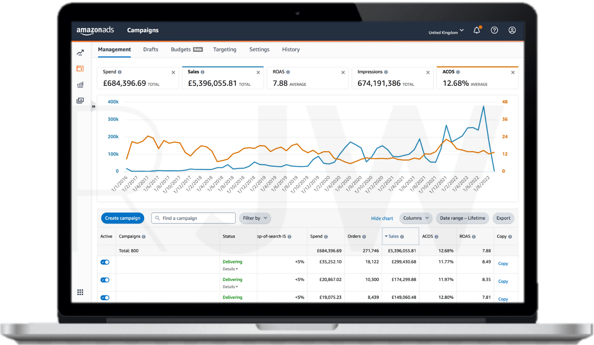This screenshot has height=345, width=594.
Task: Click the Create campaign button
Action: click(x=123, y=218)
